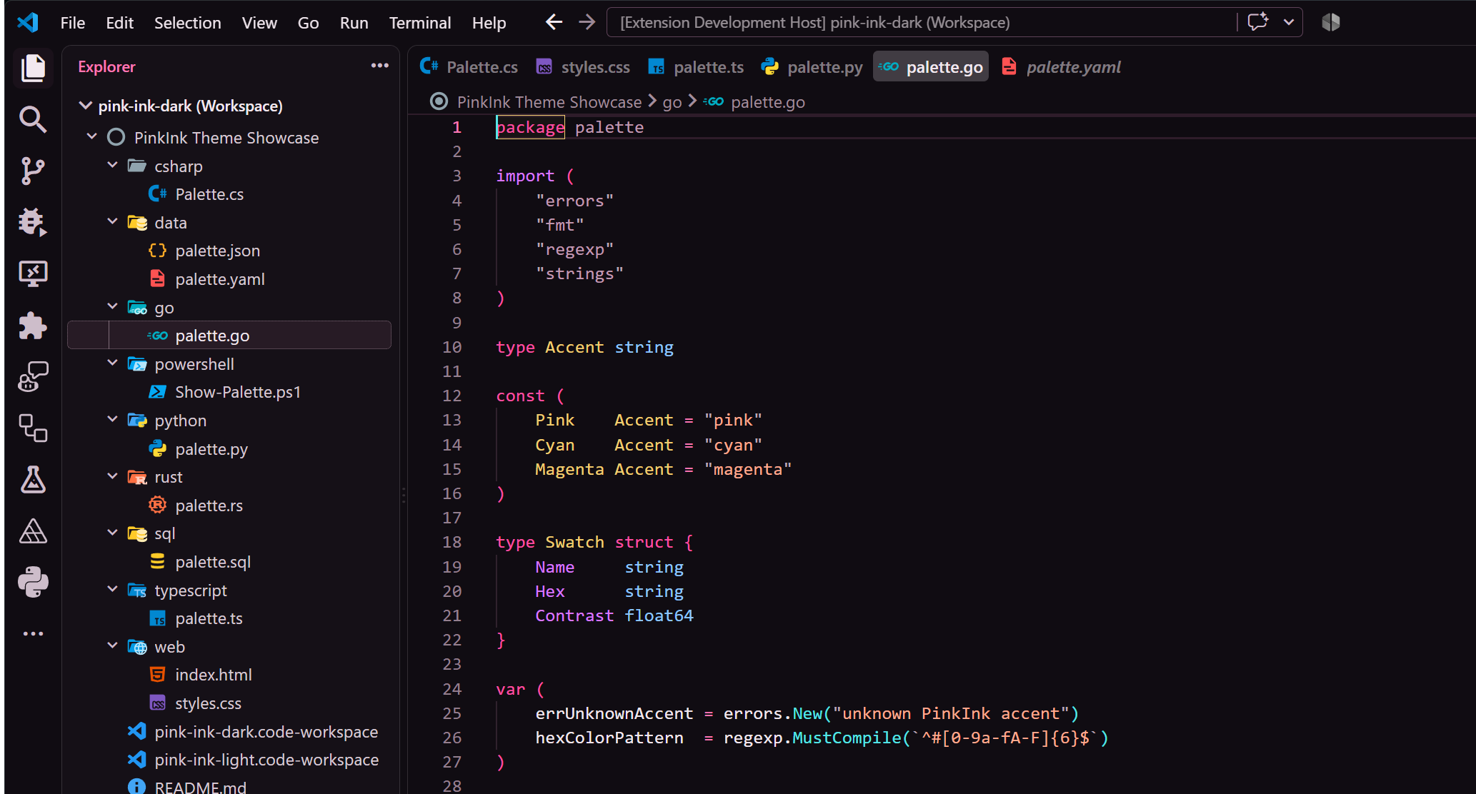Switch to the palette.ts tab
This screenshot has height=794, width=1476.
[696, 66]
